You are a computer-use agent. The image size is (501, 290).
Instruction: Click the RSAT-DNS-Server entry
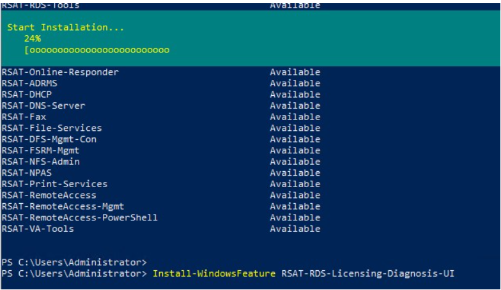(x=43, y=106)
